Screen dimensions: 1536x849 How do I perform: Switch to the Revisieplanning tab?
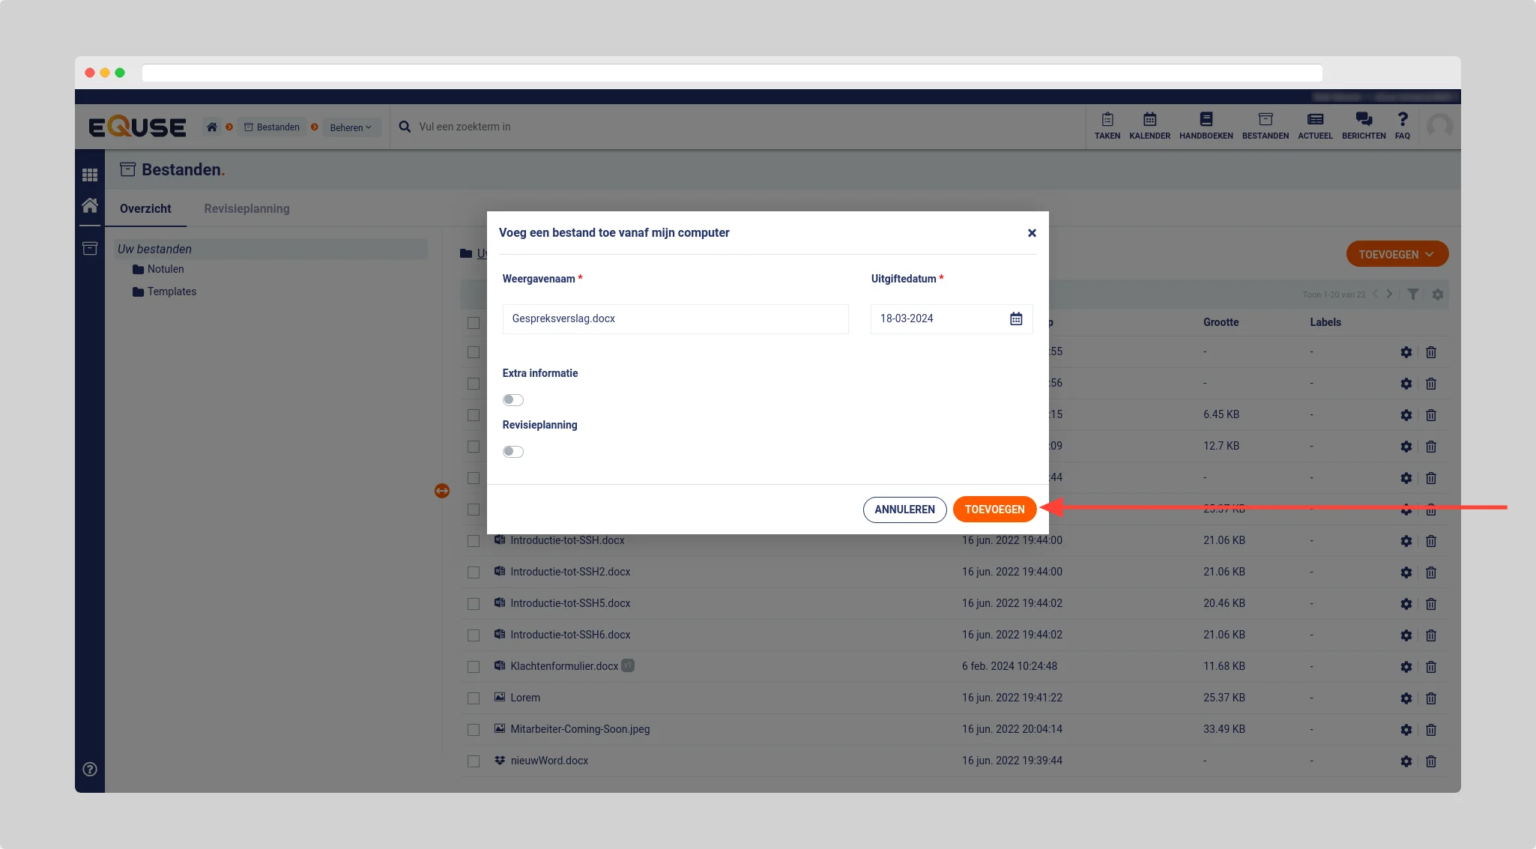click(x=247, y=208)
